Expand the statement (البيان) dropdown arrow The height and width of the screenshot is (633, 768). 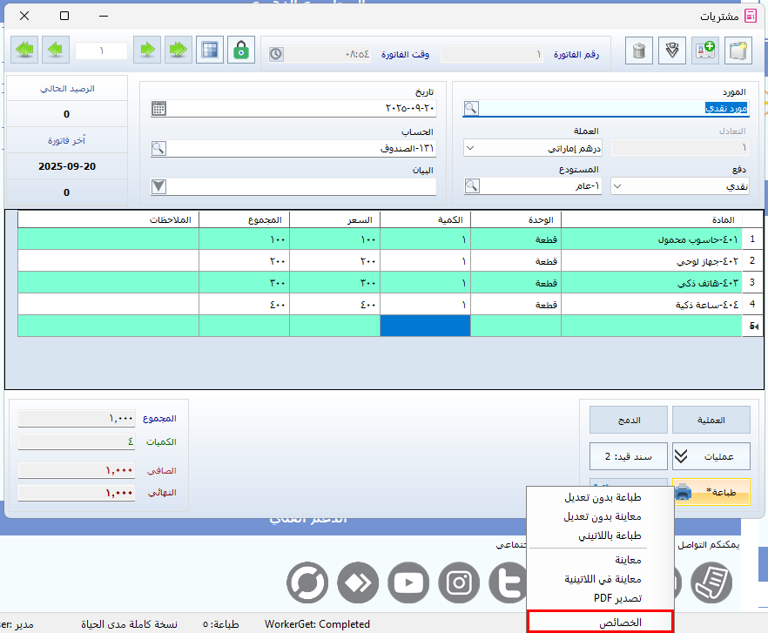pyautogui.click(x=158, y=185)
